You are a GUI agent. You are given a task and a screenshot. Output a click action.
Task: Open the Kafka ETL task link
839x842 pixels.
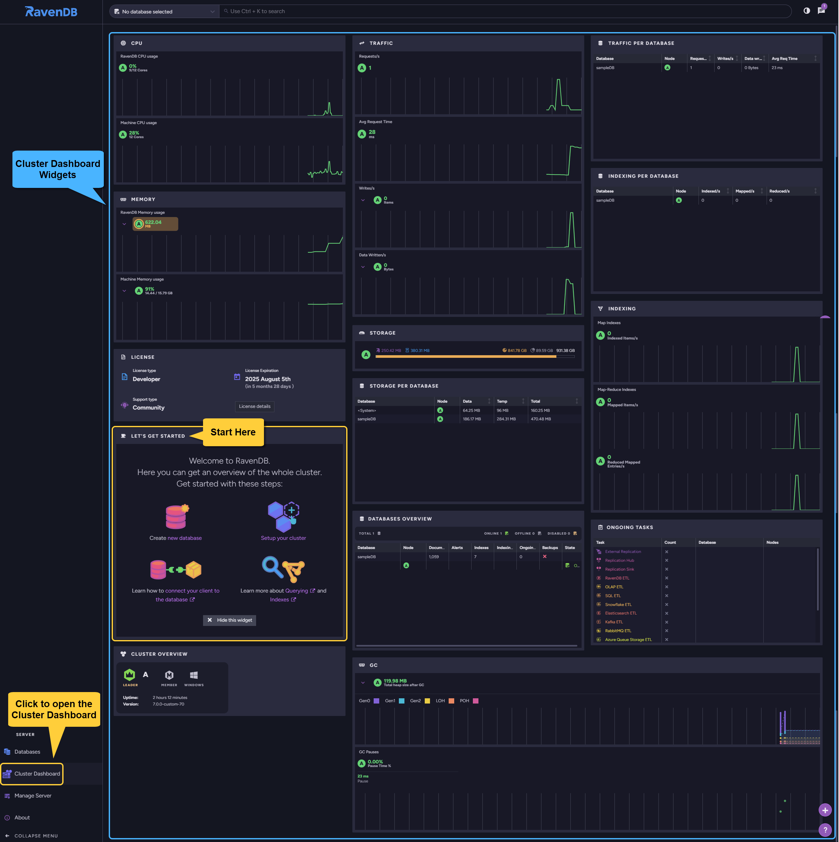614,622
